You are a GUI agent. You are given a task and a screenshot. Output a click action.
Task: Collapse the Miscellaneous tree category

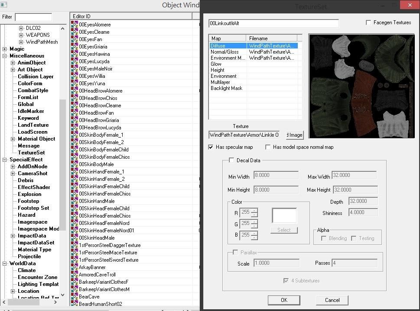point(5,56)
